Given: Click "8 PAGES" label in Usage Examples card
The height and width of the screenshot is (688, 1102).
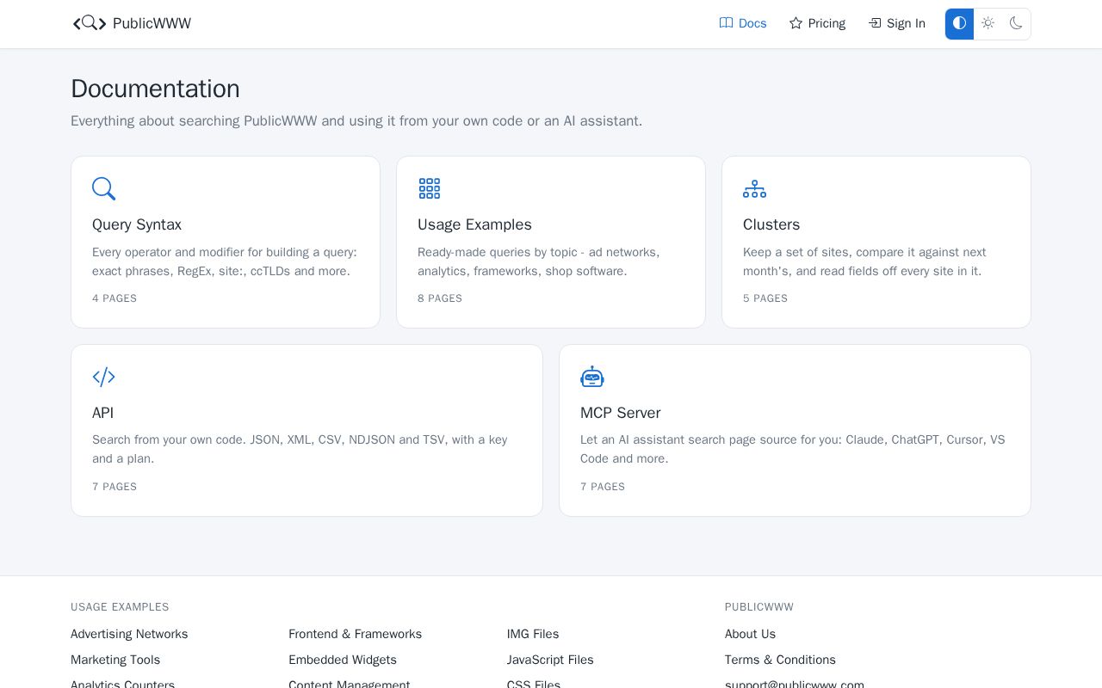Looking at the screenshot, I should point(440,298).
